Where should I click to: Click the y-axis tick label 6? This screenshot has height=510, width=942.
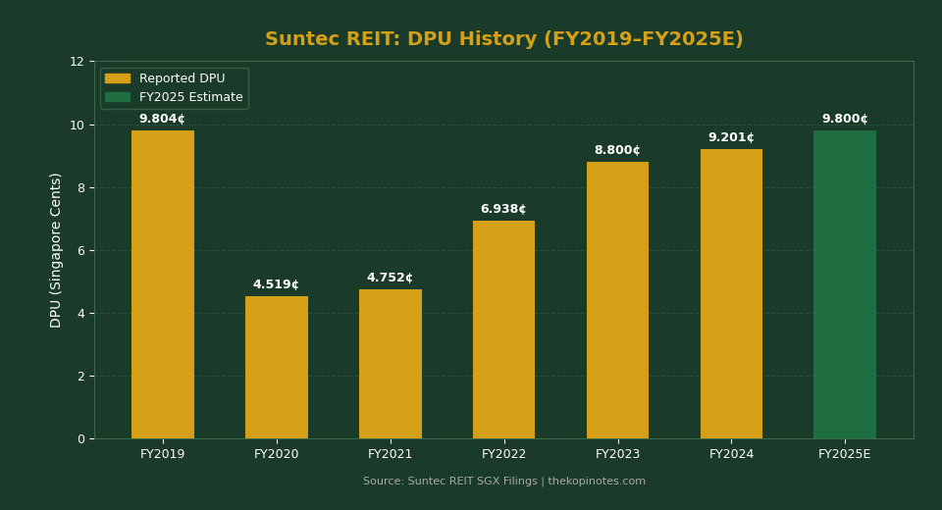81,250
